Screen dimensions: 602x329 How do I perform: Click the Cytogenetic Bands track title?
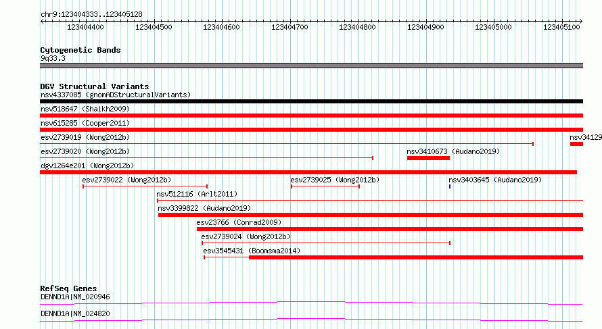[x=80, y=50]
